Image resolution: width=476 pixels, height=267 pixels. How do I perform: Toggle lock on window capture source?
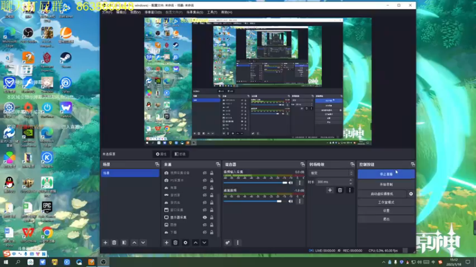pyautogui.click(x=212, y=210)
